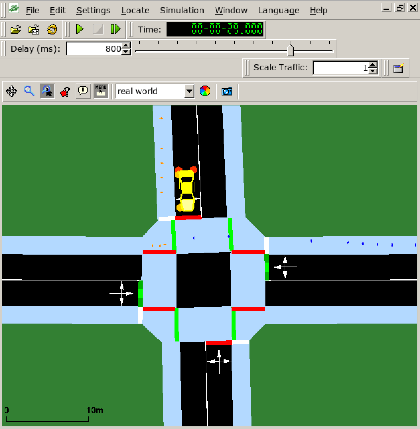Click the Open Network icon

coord(34,30)
